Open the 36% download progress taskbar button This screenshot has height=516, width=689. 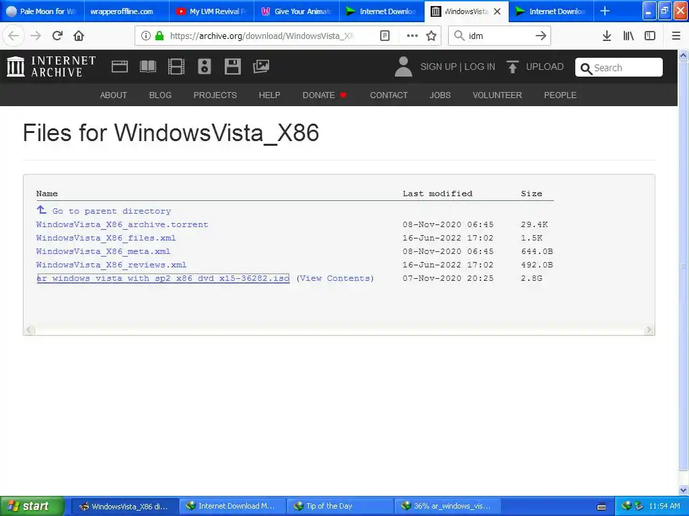[x=447, y=507]
